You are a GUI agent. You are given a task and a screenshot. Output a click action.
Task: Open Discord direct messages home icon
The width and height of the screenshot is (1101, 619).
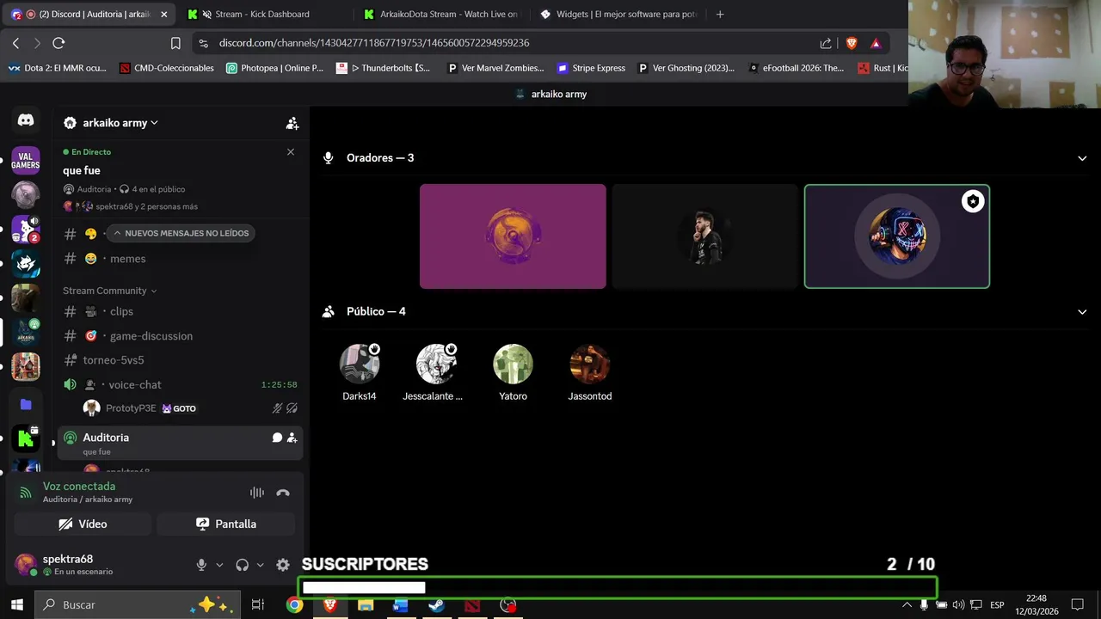pos(26,121)
